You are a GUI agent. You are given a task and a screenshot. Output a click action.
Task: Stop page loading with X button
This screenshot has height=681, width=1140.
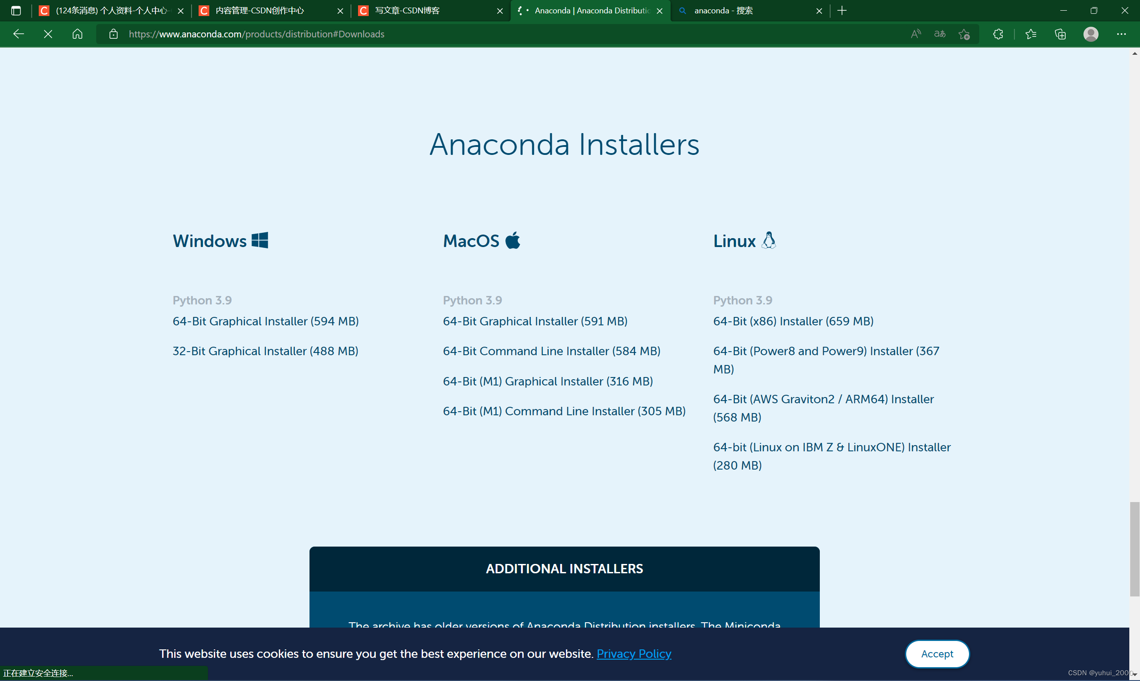click(48, 34)
